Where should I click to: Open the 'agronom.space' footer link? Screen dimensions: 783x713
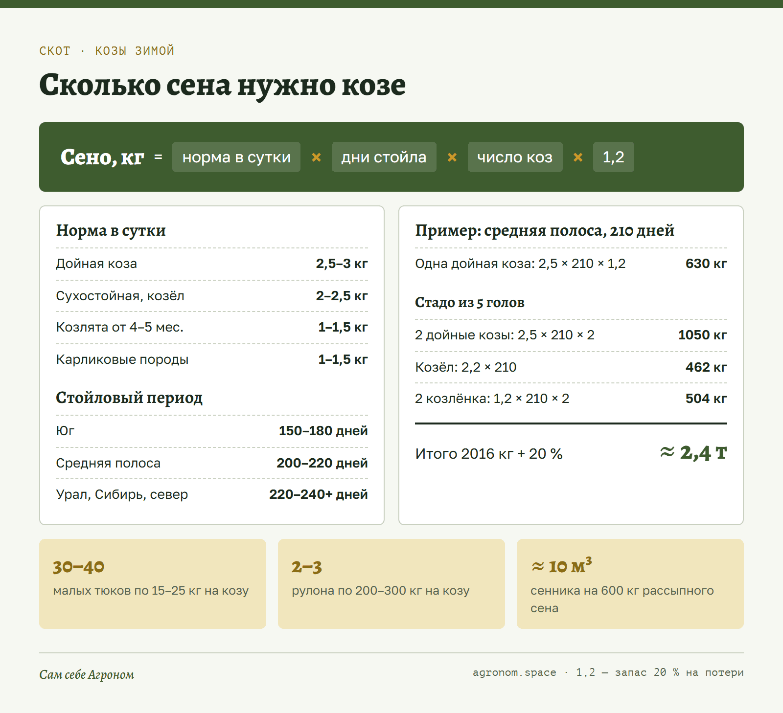[x=514, y=672]
